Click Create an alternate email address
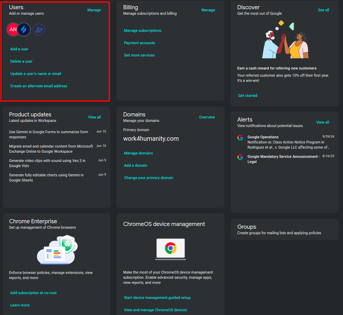Image resolution: width=343 pixels, height=315 pixels. pyautogui.click(x=39, y=86)
